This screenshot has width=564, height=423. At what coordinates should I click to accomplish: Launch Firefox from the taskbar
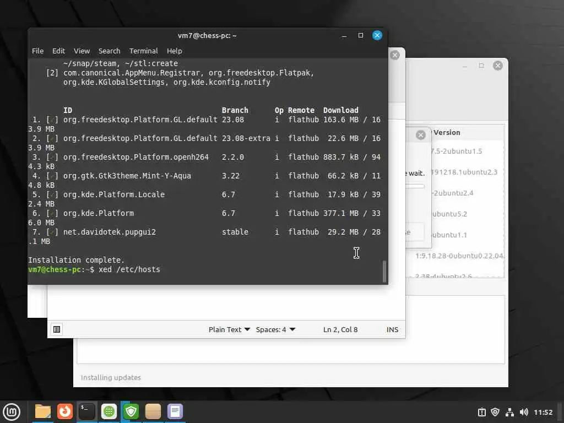65,411
